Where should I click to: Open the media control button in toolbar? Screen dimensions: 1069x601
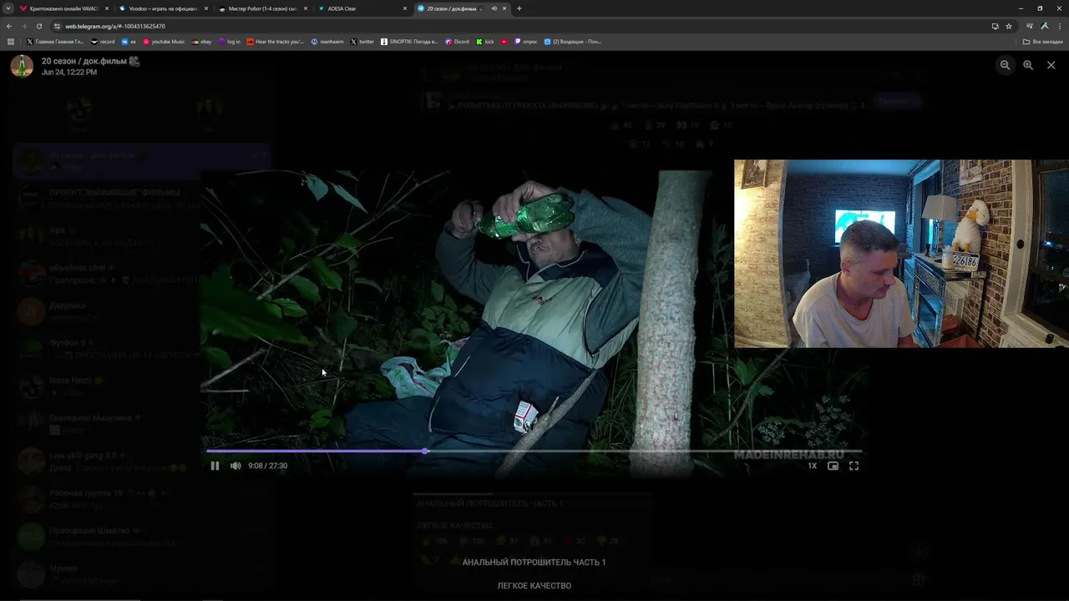coord(1030,26)
